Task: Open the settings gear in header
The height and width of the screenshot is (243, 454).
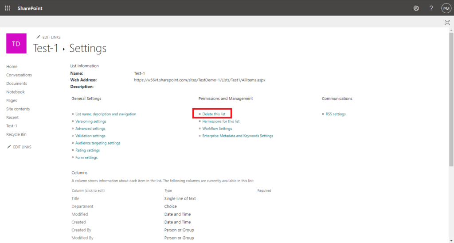Action: pyautogui.click(x=416, y=8)
